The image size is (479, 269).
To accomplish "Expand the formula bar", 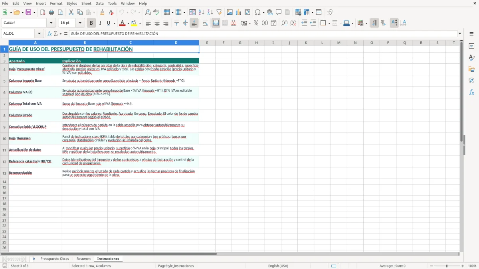I will pyautogui.click(x=460, y=33).
